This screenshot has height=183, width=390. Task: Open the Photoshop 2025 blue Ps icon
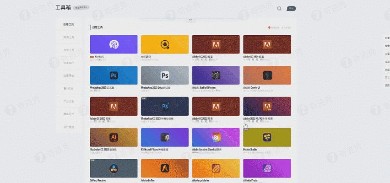pyautogui.click(x=114, y=75)
